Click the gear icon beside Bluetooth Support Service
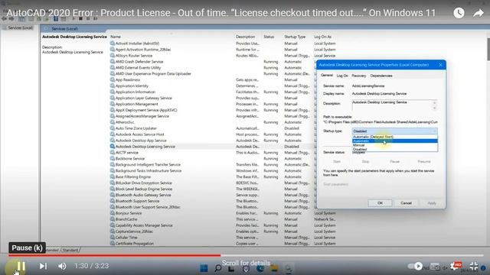 click(113, 201)
